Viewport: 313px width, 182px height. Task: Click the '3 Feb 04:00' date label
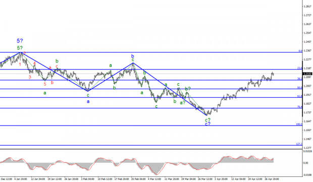[88, 179]
